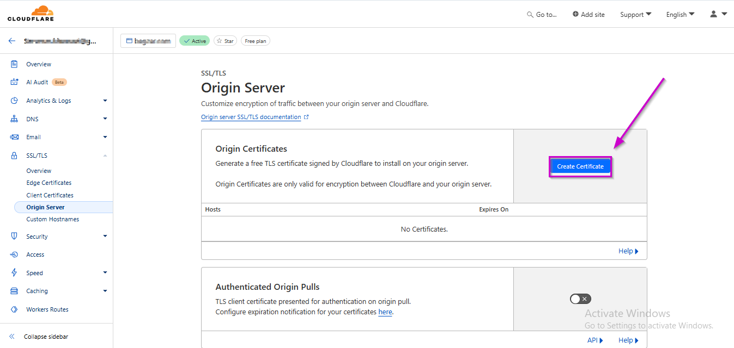Click the Active status badge
This screenshot has width=734, height=348.
[x=195, y=41]
